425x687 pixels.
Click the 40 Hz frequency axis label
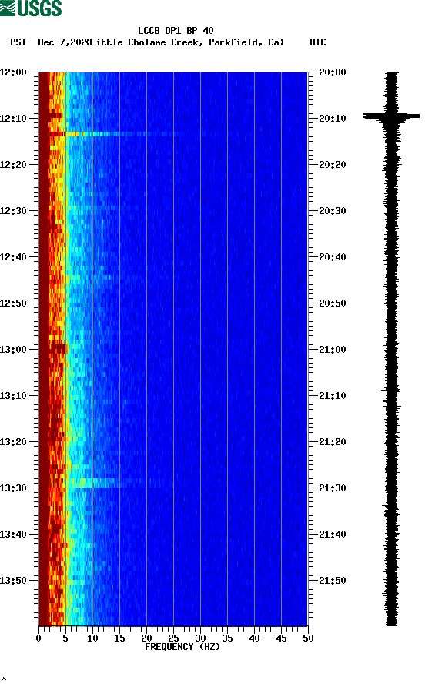(254, 638)
